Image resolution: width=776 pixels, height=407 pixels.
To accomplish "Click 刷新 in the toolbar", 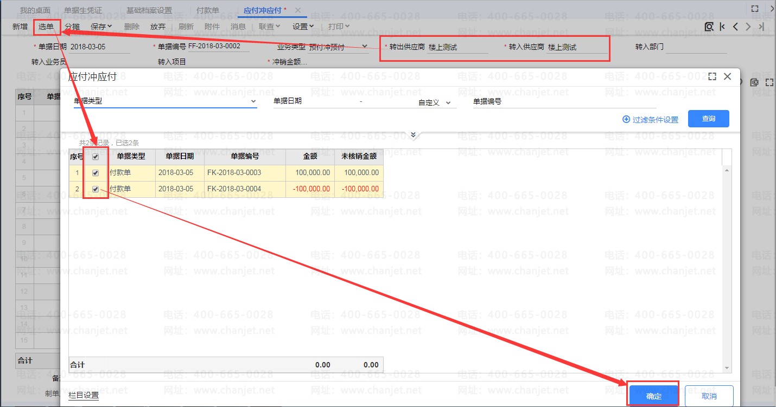I will tap(186, 26).
